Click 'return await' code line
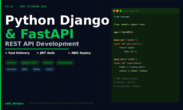 pos(127,48)
